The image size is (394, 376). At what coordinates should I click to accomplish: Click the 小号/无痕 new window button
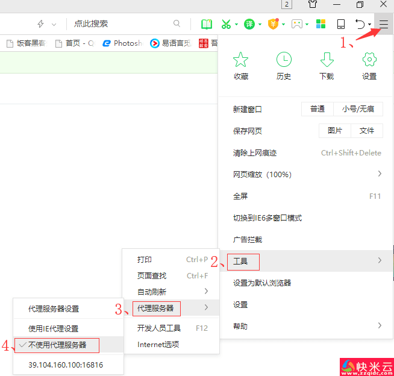[358, 109]
